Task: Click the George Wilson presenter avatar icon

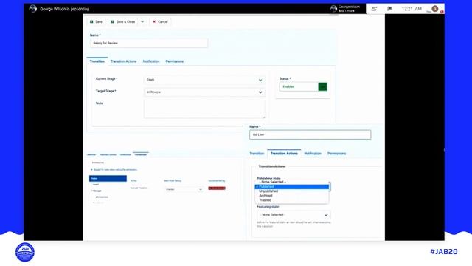Action: [32, 9]
